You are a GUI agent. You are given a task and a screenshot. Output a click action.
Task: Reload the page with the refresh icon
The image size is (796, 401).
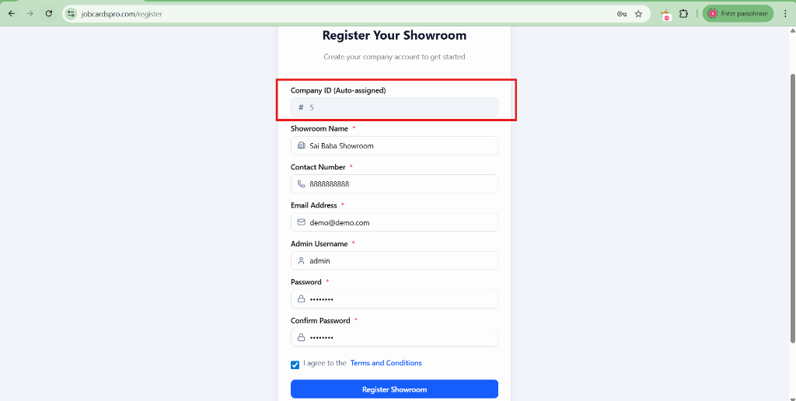(x=49, y=14)
